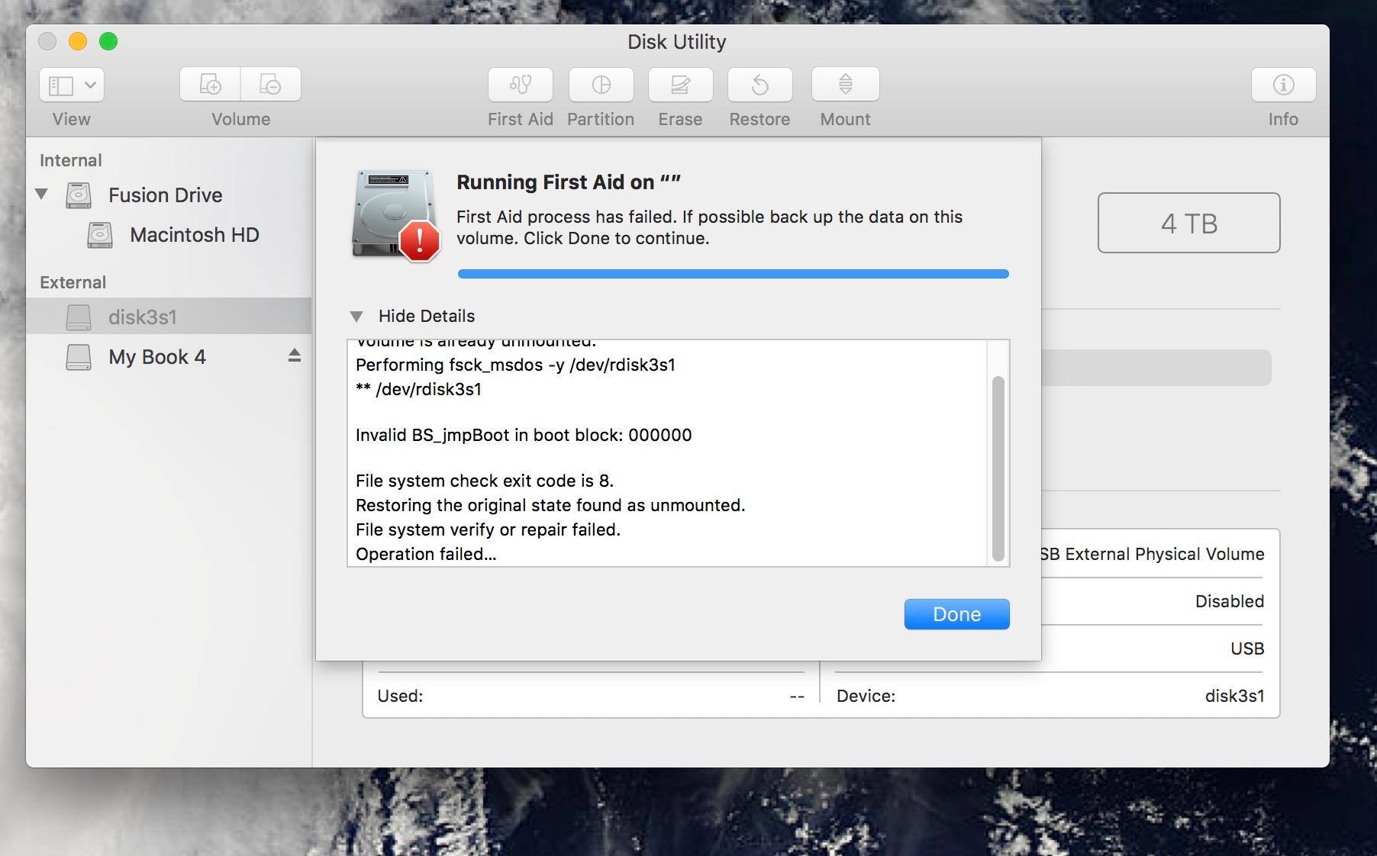Click the 'Disabled' value in info table
The image size is (1377, 856).
pyautogui.click(x=1230, y=601)
